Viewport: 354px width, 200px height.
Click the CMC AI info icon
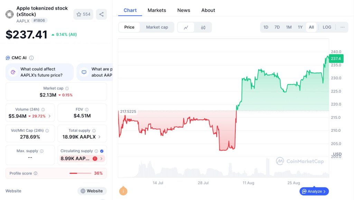[x=31, y=58]
